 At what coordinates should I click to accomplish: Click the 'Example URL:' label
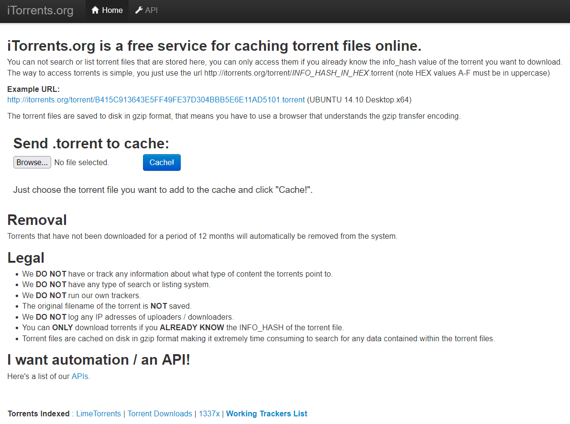33,89
